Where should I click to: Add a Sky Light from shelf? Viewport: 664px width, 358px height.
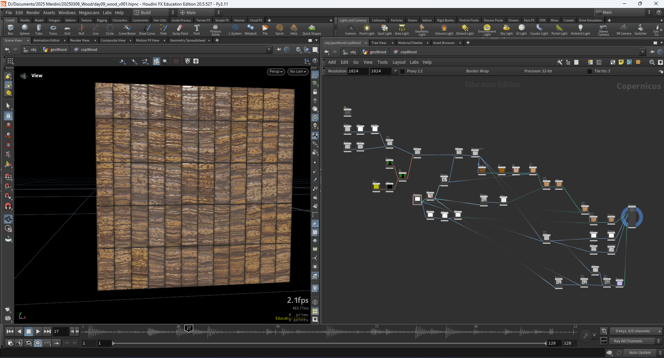(x=506, y=30)
